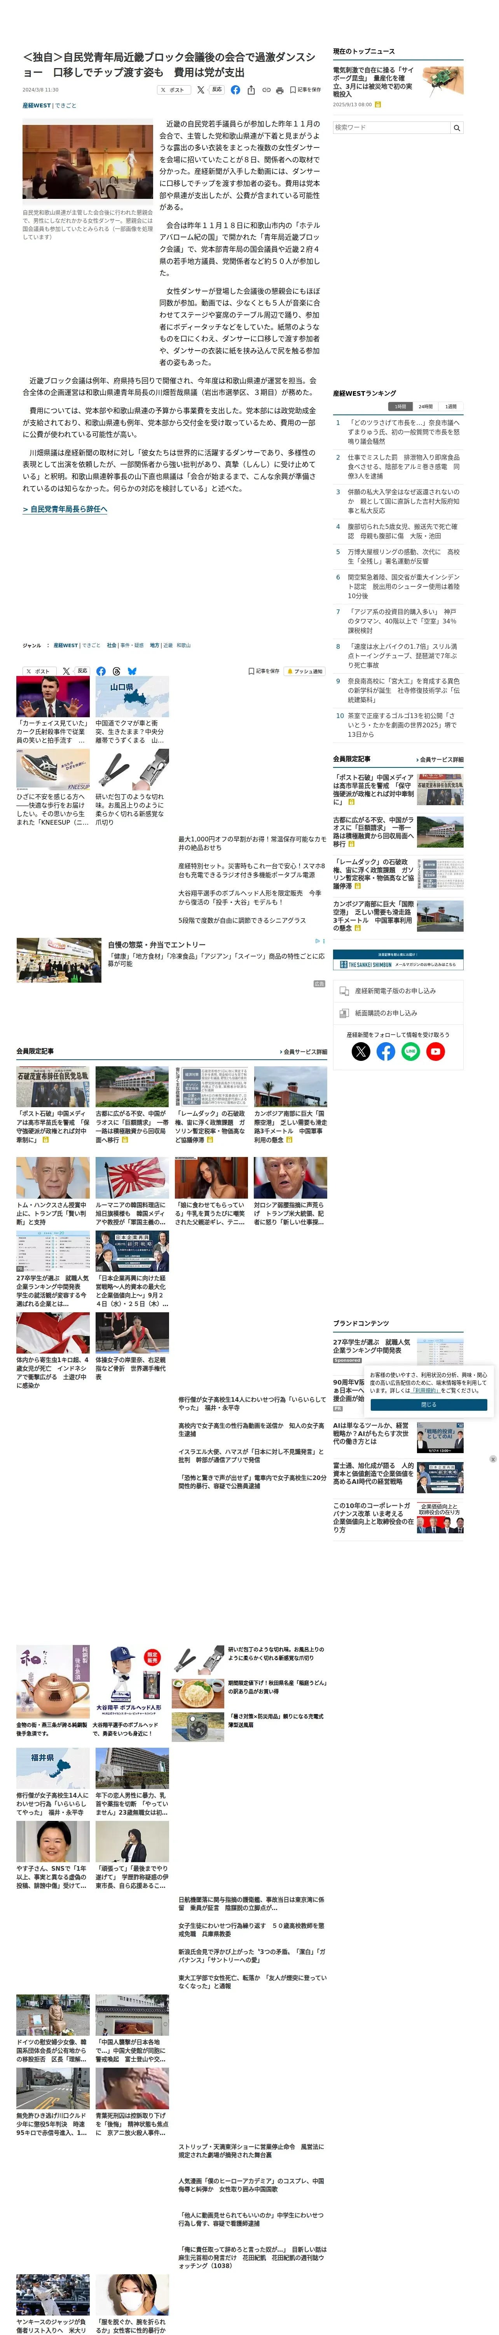The height and width of the screenshot is (2335, 499).
Task: Click the Facebook icon next to the Threads icon
Action: coord(101,672)
